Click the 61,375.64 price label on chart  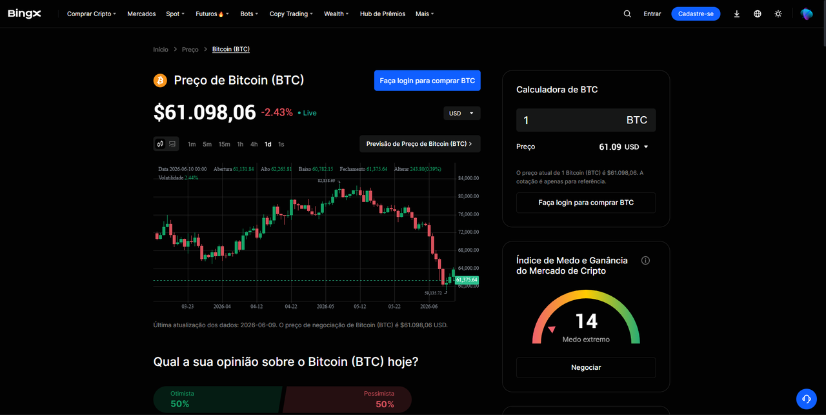[x=467, y=280]
